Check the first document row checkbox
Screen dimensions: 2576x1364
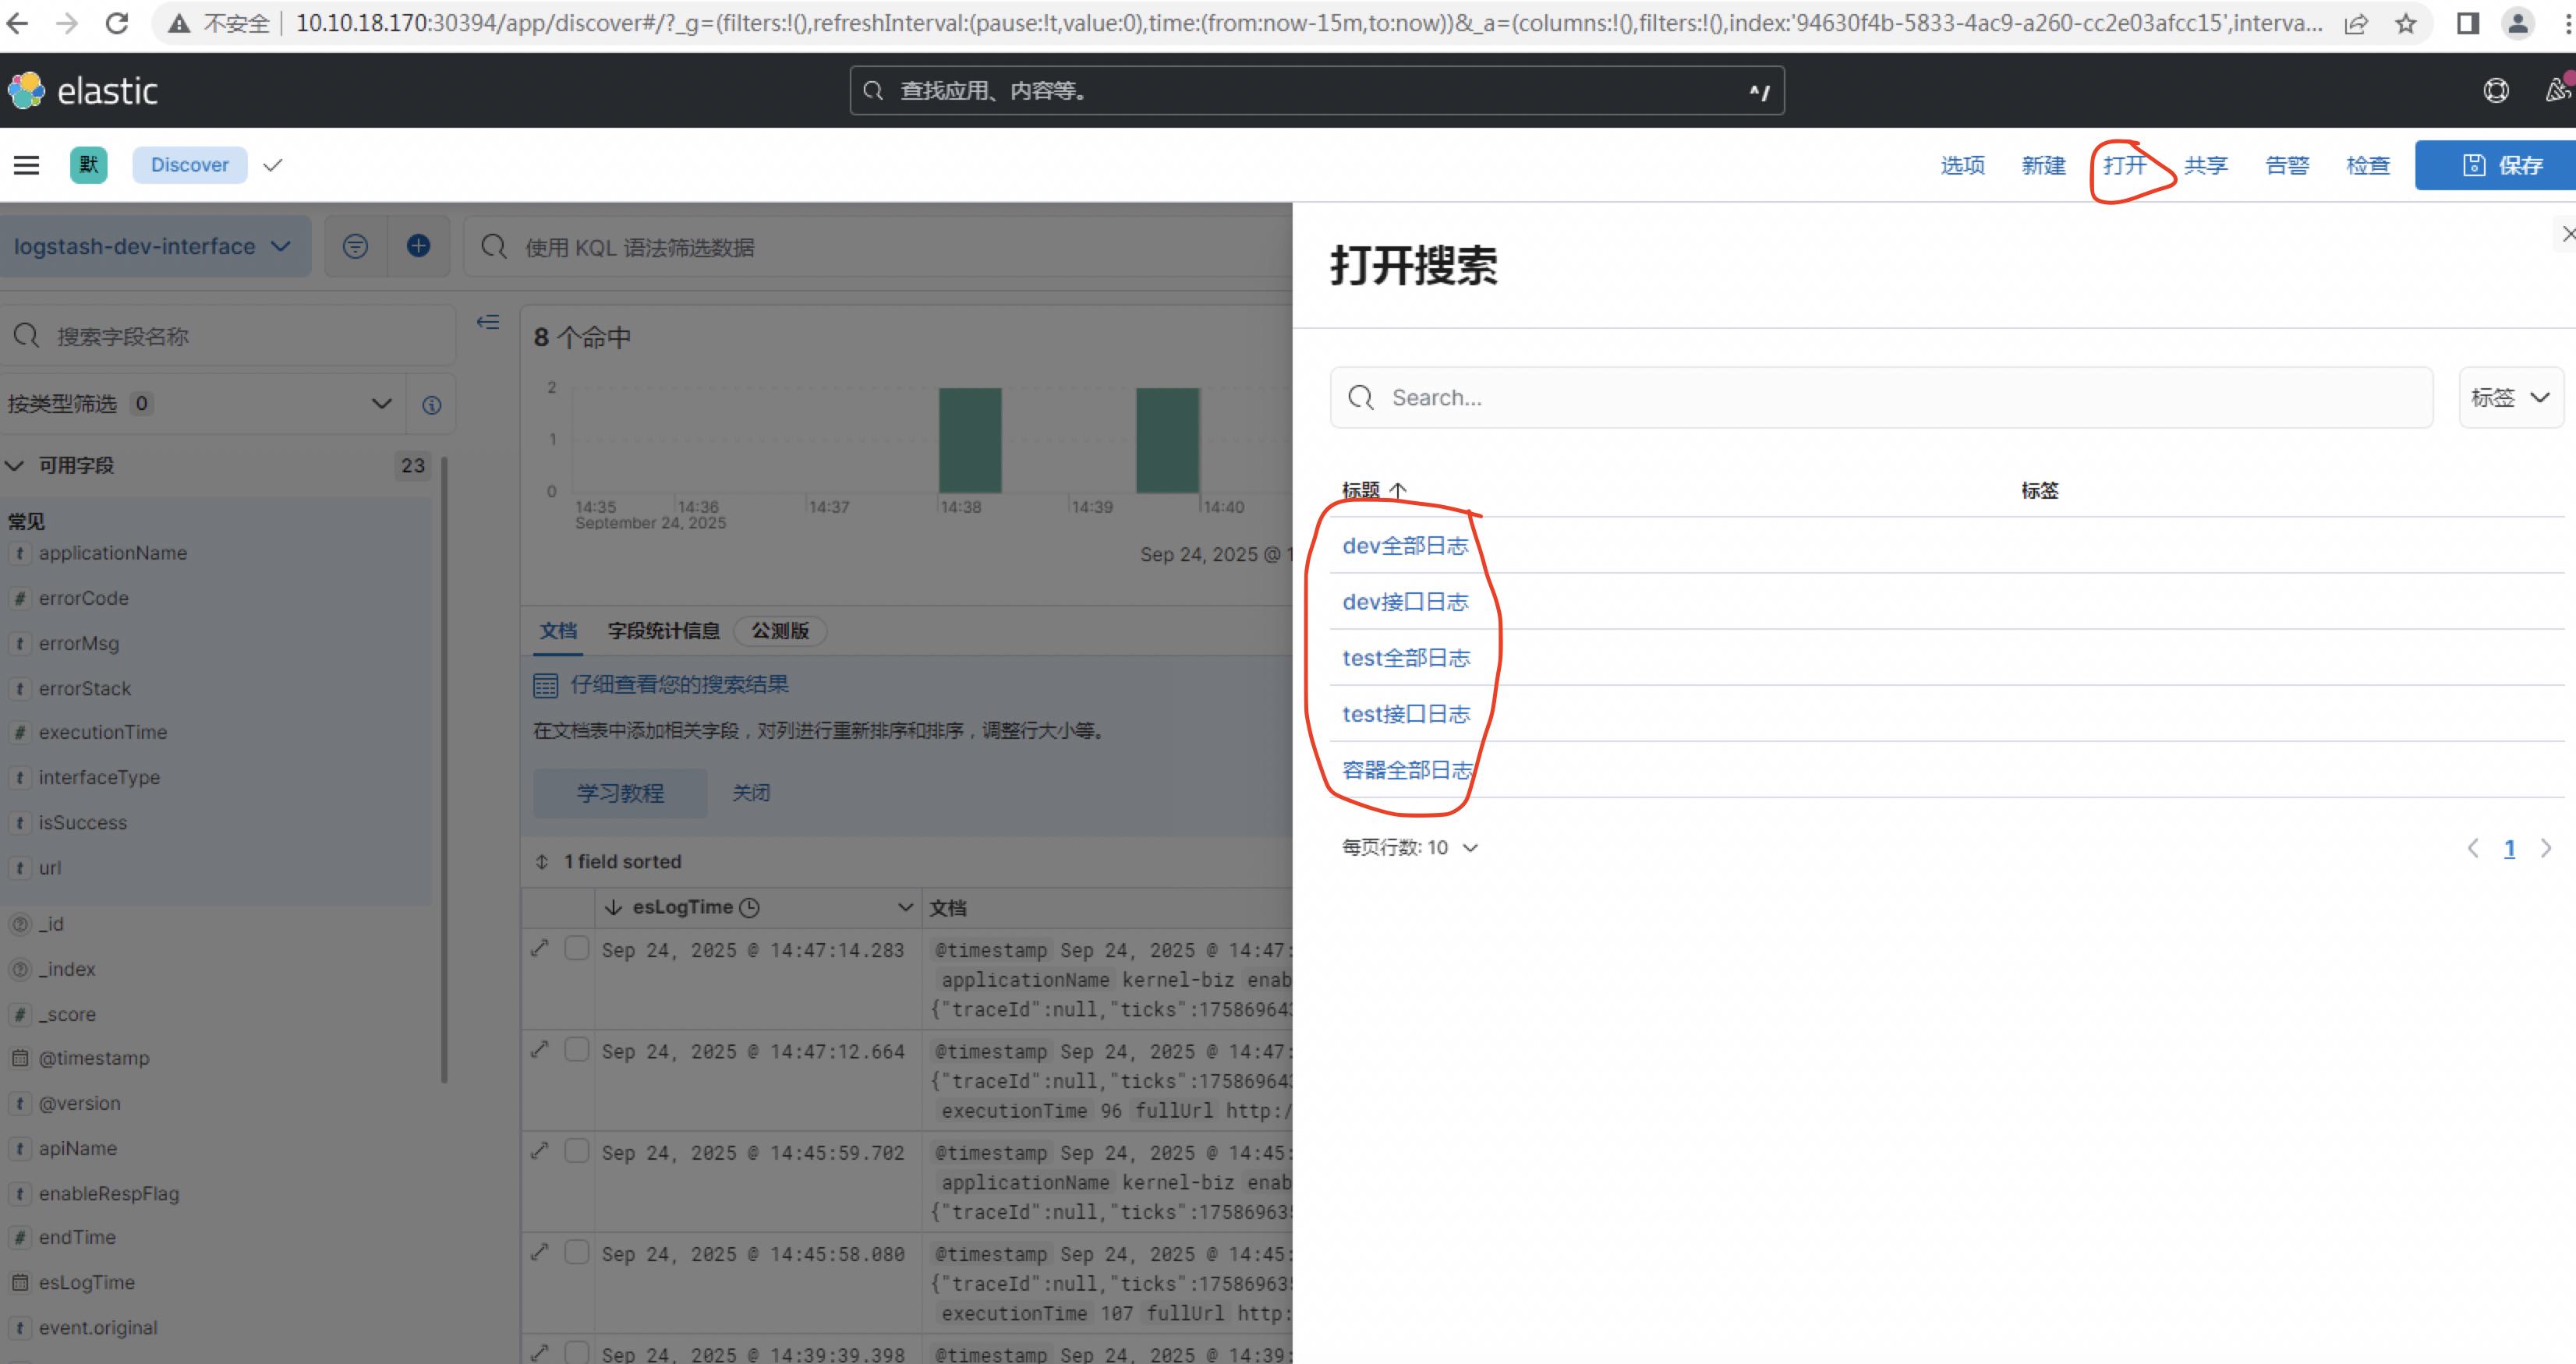[576, 948]
